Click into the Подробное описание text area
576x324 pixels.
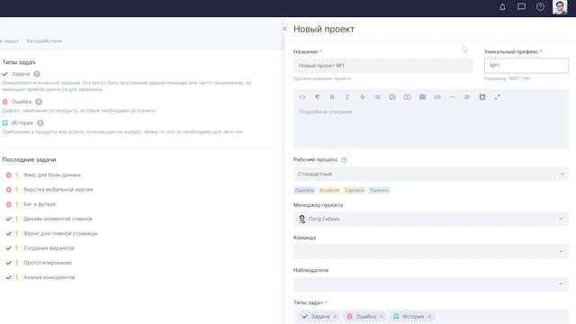tap(431, 127)
